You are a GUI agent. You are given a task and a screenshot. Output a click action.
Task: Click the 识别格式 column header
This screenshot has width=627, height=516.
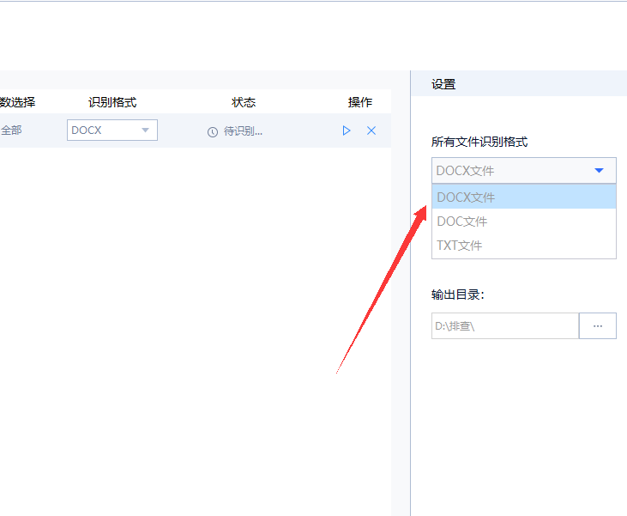click(x=112, y=102)
